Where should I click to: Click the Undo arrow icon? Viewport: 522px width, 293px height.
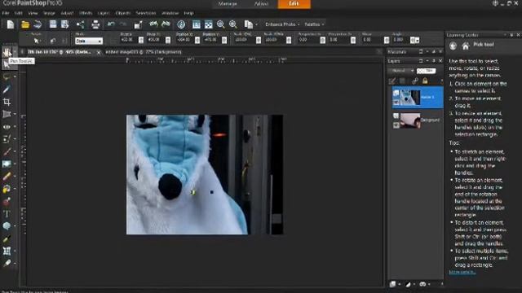[111, 24]
